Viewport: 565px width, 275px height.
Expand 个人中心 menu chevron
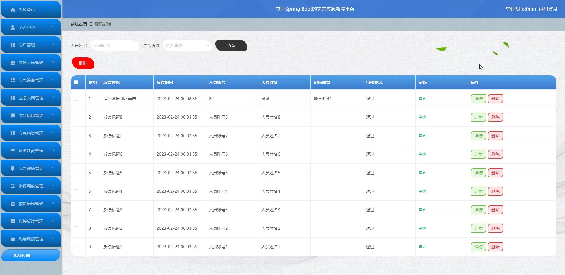pos(53,27)
